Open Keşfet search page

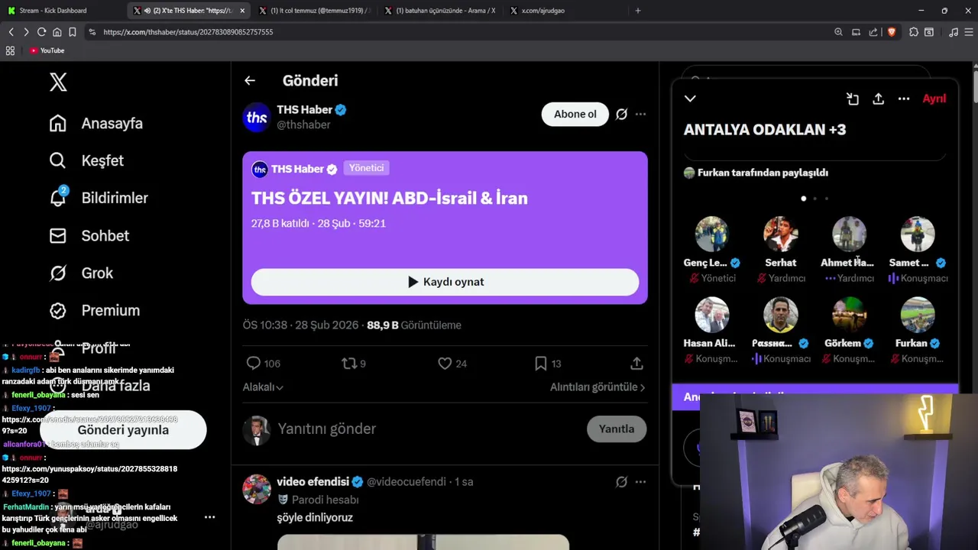pyautogui.click(x=86, y=160)
